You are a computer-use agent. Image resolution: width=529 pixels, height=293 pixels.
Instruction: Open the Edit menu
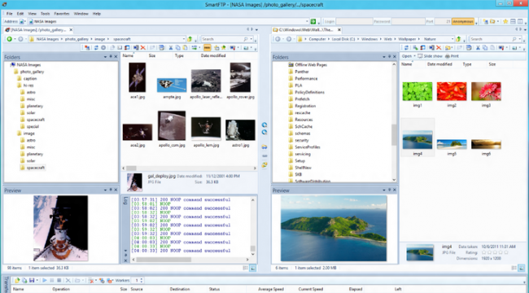click(20, 14)
